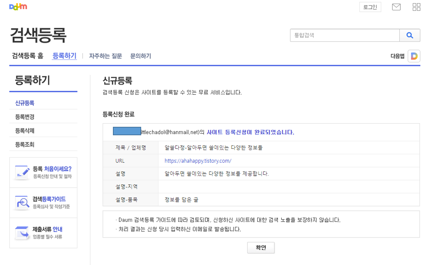437x265 pixels.
Task: Click the Daum 검색등록 가이드 review notice
Action: [x=228, y=220]
